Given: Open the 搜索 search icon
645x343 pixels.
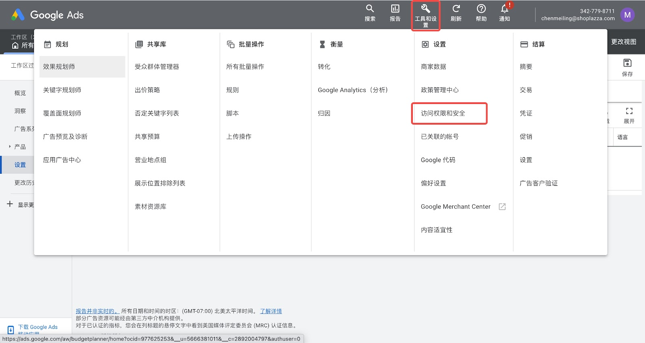Looking at the screenshot, I should pyautogui.click(x=370, y=8).
